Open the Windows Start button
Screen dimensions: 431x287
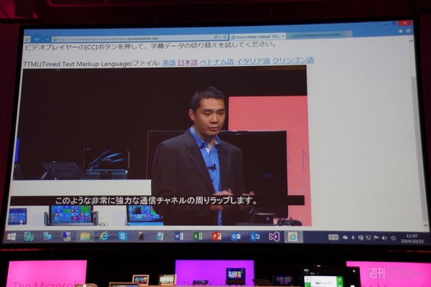[11, 237]
